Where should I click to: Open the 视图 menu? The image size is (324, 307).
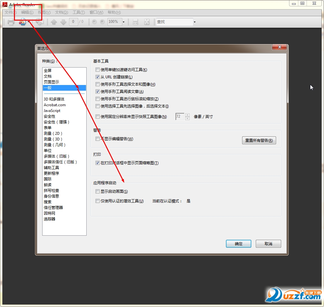(44, 12)
